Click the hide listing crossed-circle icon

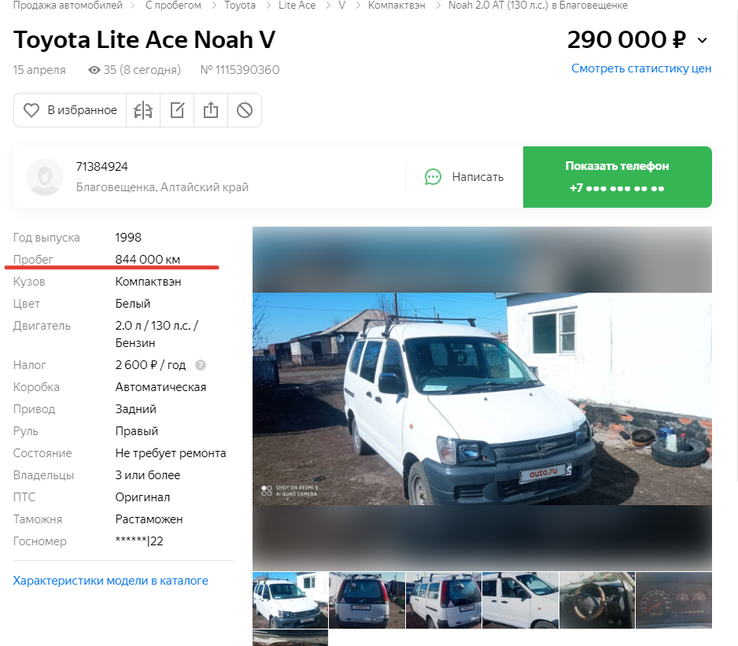pos(245,110)
